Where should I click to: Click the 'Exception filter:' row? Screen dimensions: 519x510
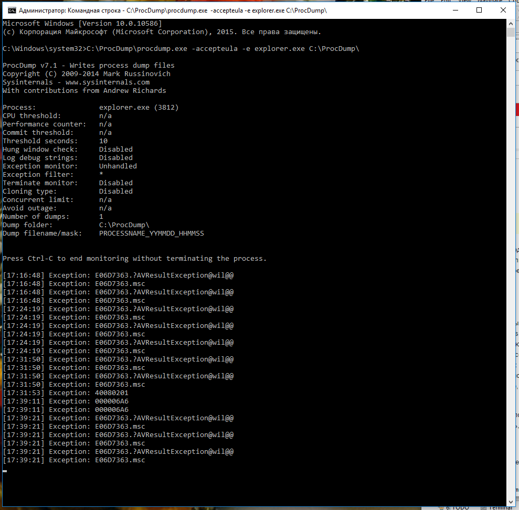tap(53, 174)
